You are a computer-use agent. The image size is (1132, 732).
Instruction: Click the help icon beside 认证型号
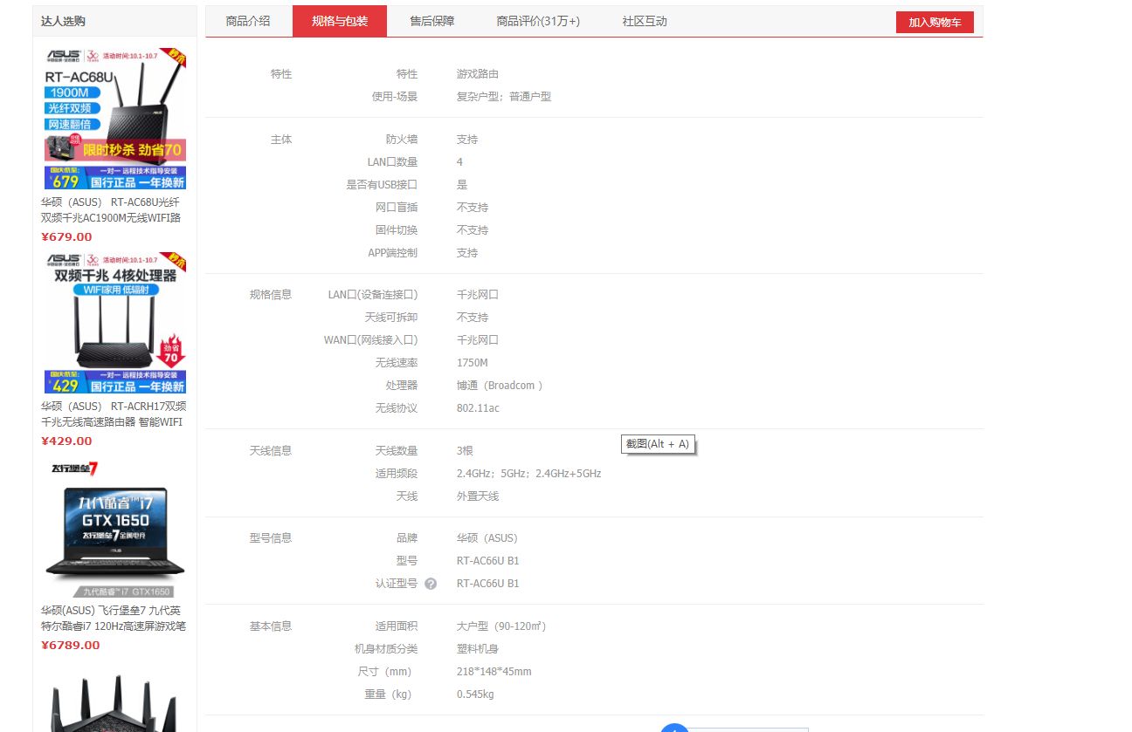tap(431, 584)
